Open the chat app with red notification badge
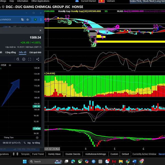This screenshot has width=165, height=165. [x=107, y=161]
